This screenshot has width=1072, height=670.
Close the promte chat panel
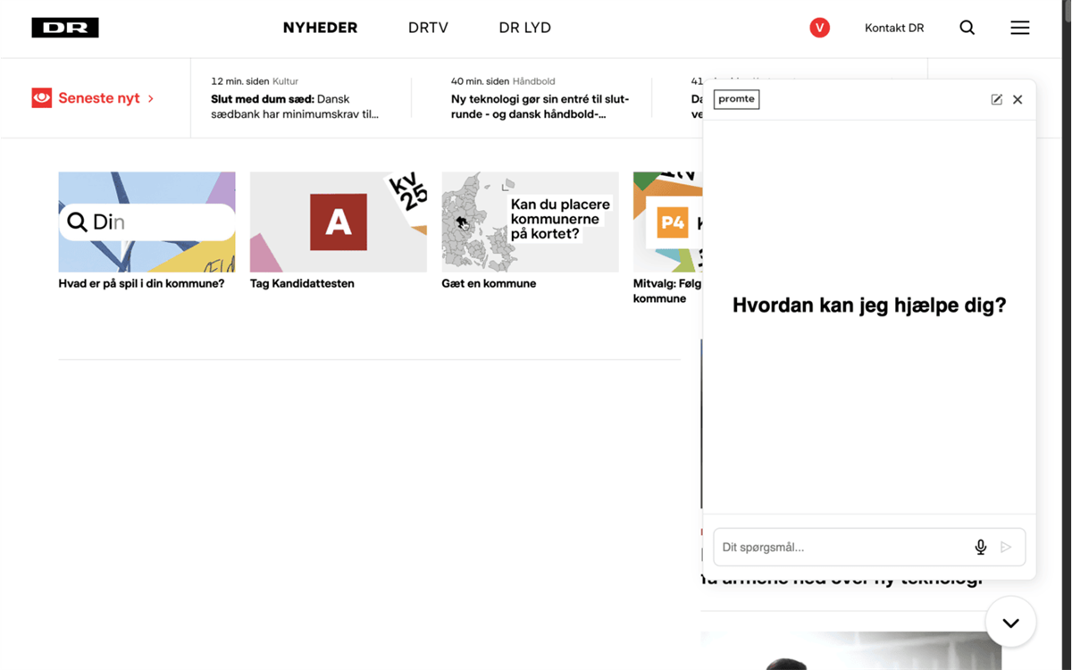[x=1018, y=99]
